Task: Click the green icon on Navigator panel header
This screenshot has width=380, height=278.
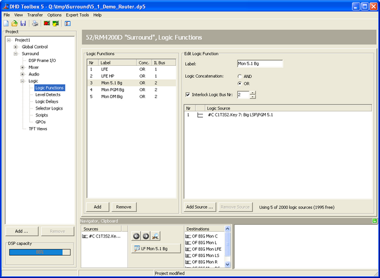Action: coord(374,220)
